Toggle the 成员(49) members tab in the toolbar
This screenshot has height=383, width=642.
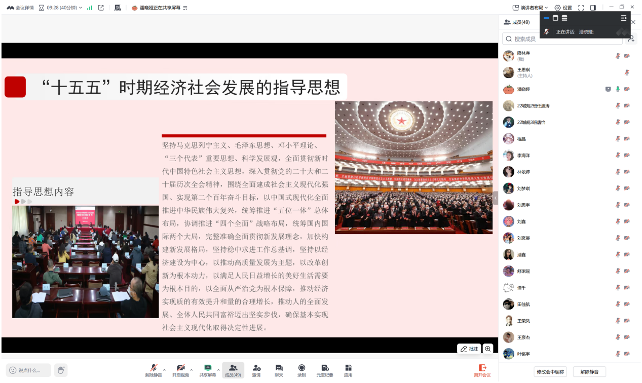coord(233,370)
